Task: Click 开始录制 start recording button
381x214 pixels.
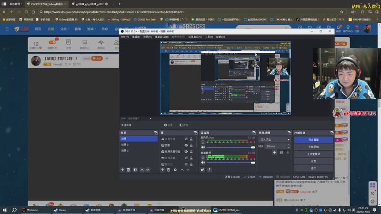Action: (313, 147)
